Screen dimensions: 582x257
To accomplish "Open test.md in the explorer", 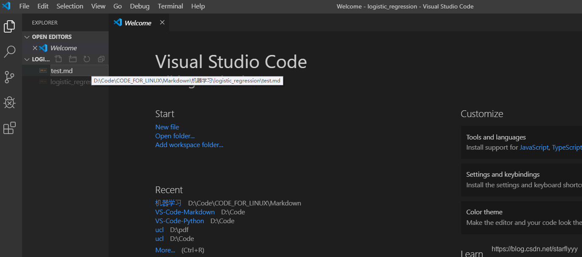I will coord(65,71).
